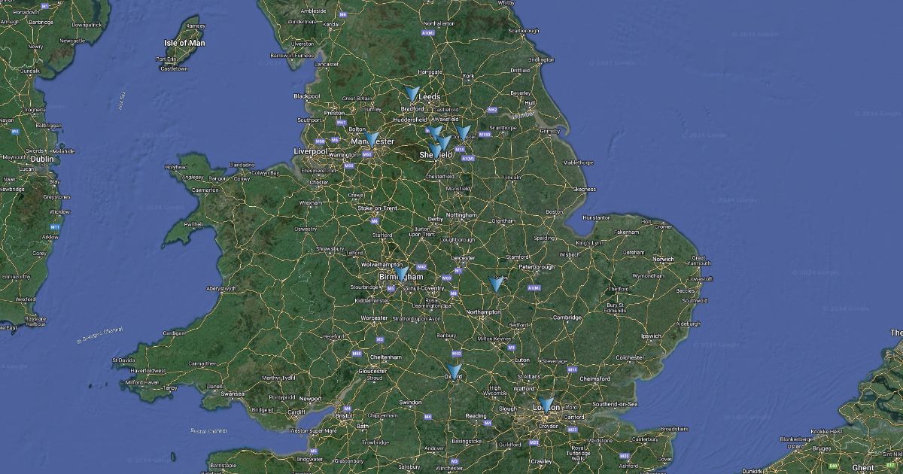Click the Isle of Man label

[x=185, y=43]
